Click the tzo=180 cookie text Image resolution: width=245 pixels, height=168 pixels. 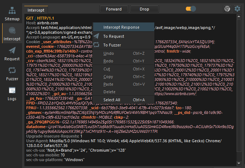coord(183,108)
